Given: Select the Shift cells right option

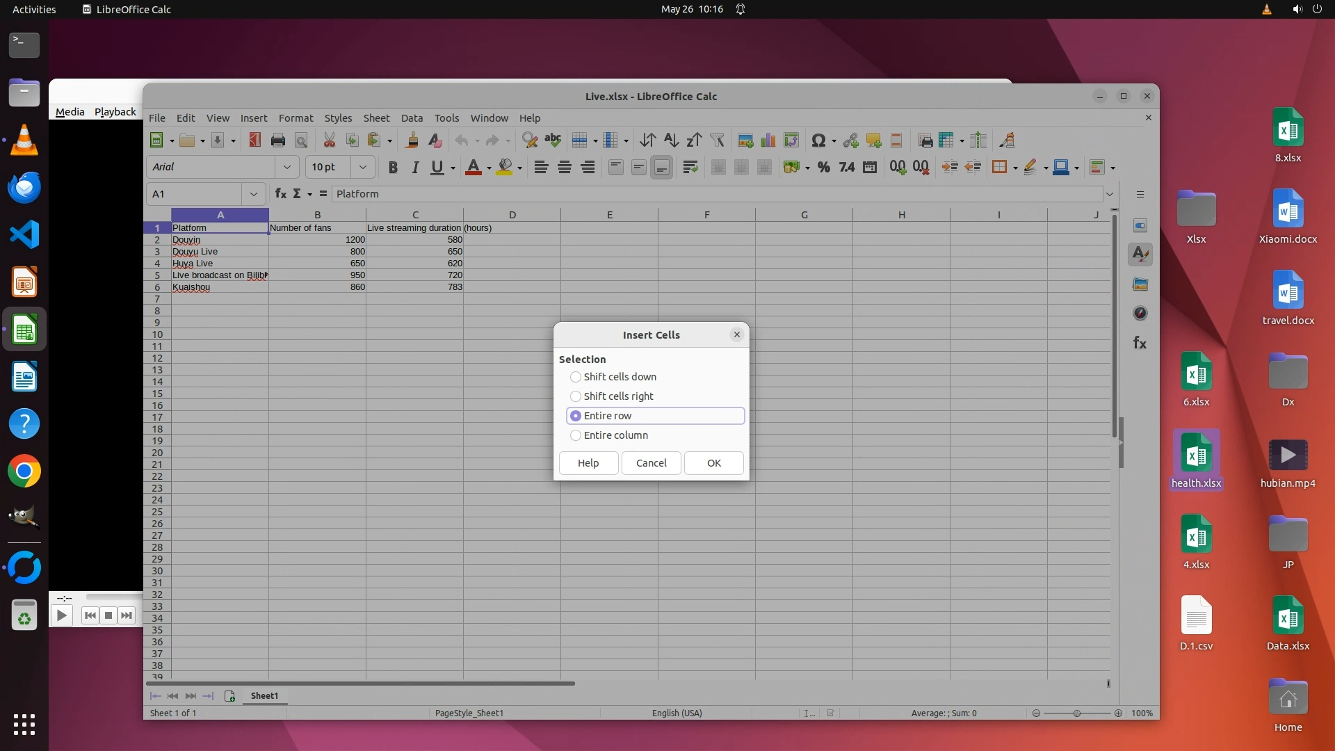Looking at the screenshot, I should [576, 396].
